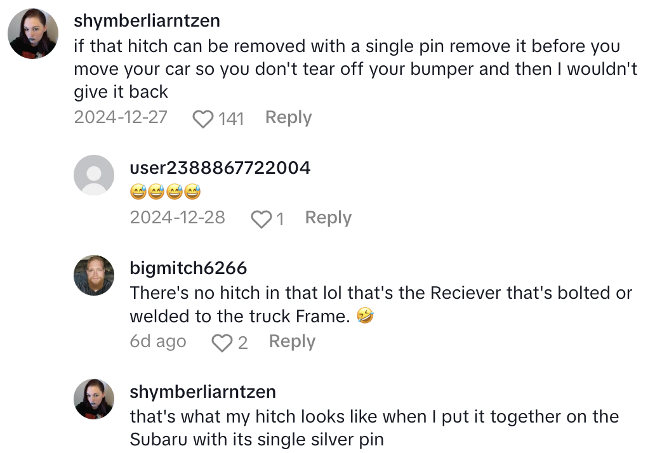Screen dimensions: 669x453
Task: Open bigmitch6266's profile avatar
Action: tap(94, 276)
